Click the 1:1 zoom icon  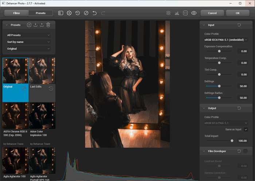click(185, 13)
